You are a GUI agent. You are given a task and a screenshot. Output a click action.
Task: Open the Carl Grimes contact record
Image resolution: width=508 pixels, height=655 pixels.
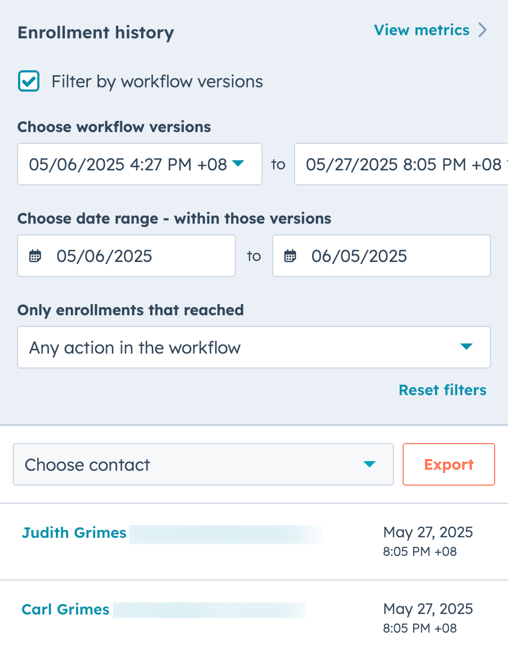[x=65, y=609]
